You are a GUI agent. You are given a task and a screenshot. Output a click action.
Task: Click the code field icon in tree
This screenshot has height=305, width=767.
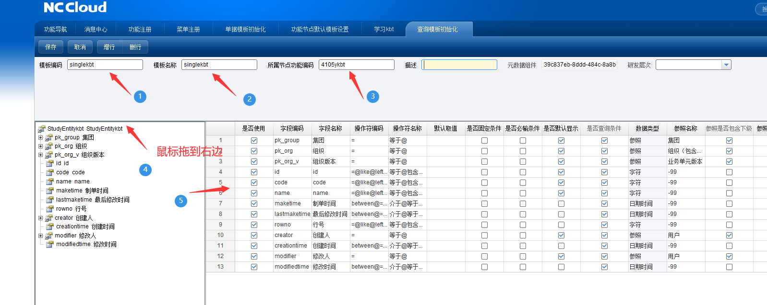pyautogui.click(x=50, y=172)
